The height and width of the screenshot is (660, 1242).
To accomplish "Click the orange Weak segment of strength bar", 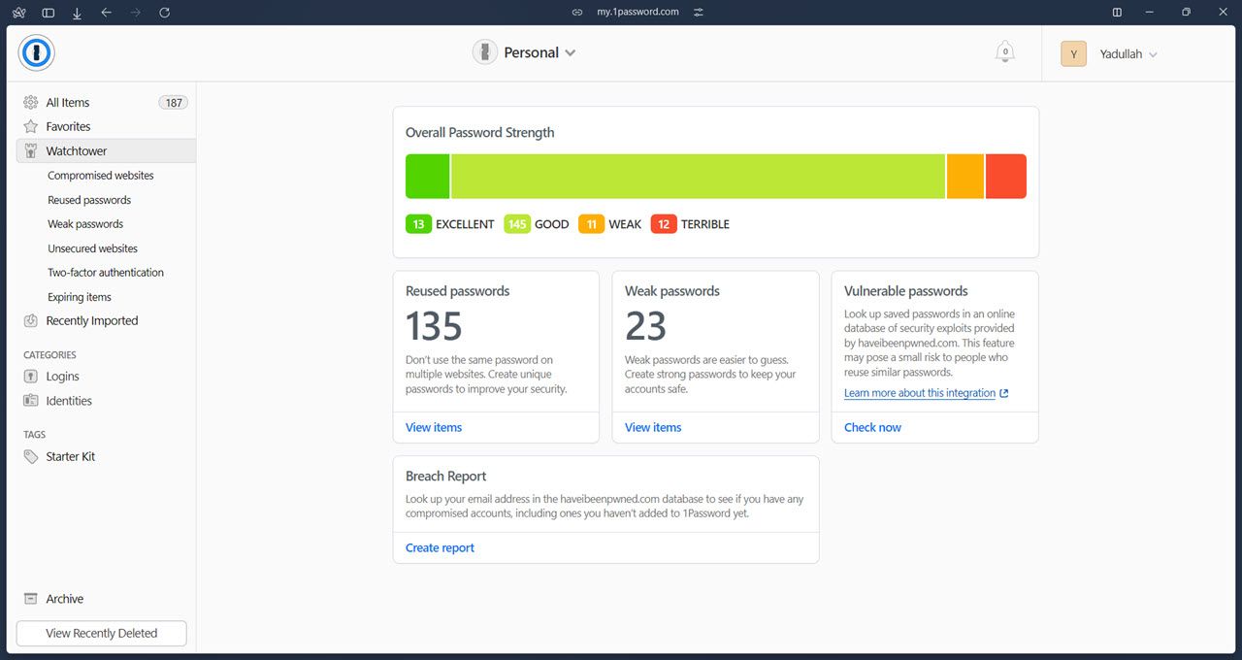I will [x=964, y=176].
